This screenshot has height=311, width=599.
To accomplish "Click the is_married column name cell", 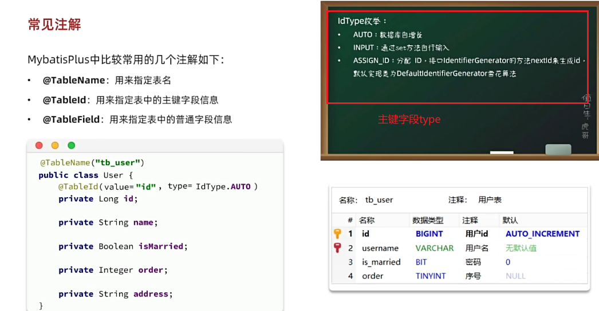I will pos(381,262).
